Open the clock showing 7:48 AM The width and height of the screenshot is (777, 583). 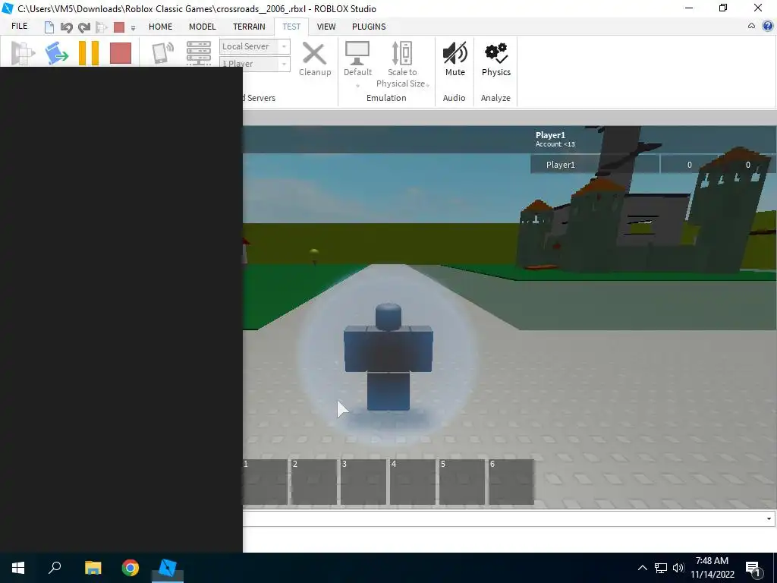712,568
